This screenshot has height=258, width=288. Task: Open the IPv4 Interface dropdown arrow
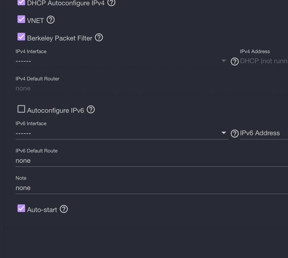[224, 60]
